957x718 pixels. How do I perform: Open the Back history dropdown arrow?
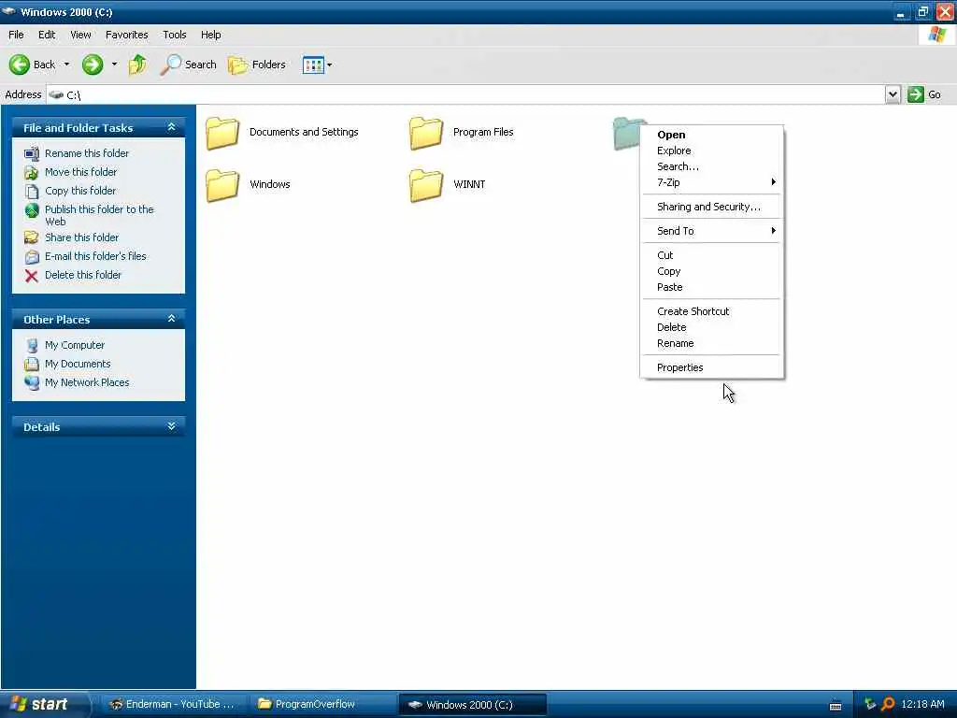point(66,65)
